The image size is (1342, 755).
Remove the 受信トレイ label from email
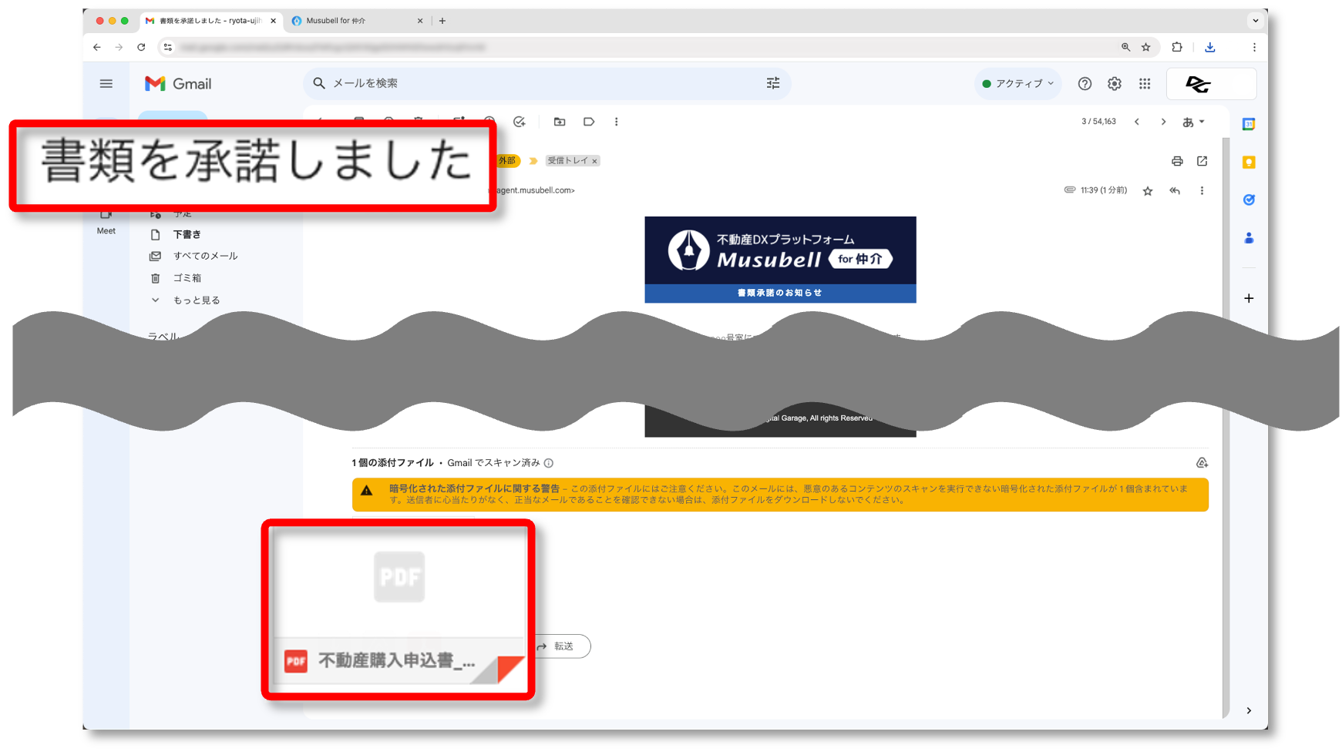click(x=594, y=161)
